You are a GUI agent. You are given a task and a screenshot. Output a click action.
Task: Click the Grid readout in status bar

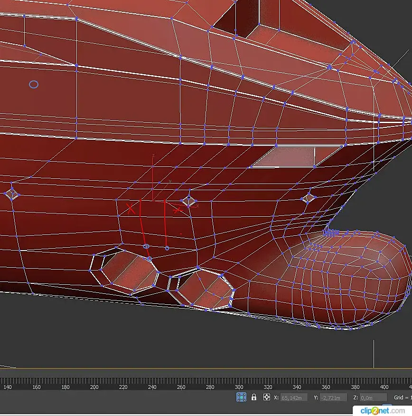402,397
